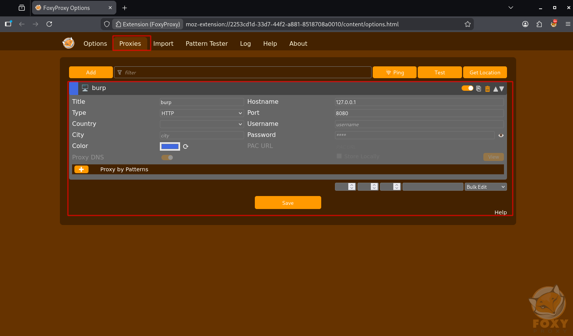
Task: Go to the Pattern Tester tab
Action: (x=207, y=43)
